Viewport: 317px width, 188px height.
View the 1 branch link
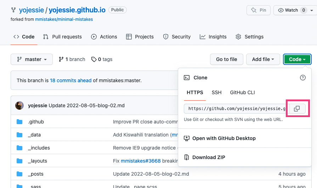72,59
